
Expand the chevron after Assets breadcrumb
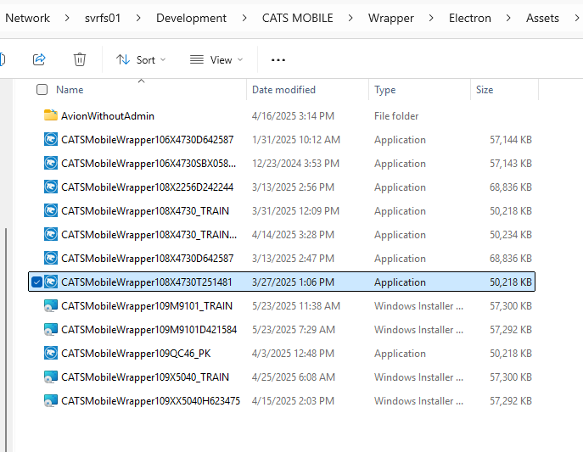click(x=577, y=18)
